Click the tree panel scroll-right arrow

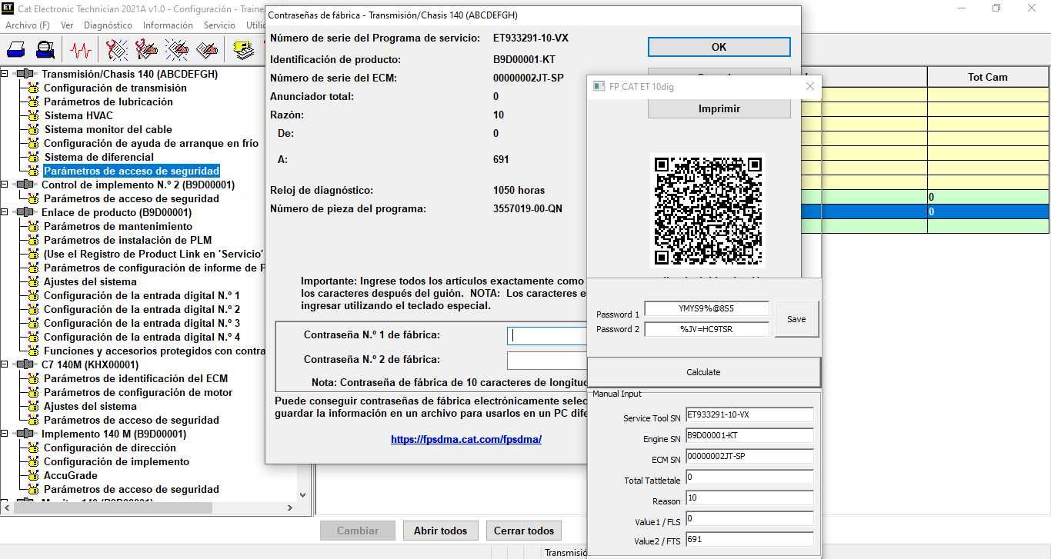[x=290, y=507]
